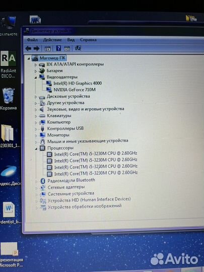Select the first Intel Core i5-3230M entry
Viewport: 204px width, 272px height.
(x=96, y=154)
